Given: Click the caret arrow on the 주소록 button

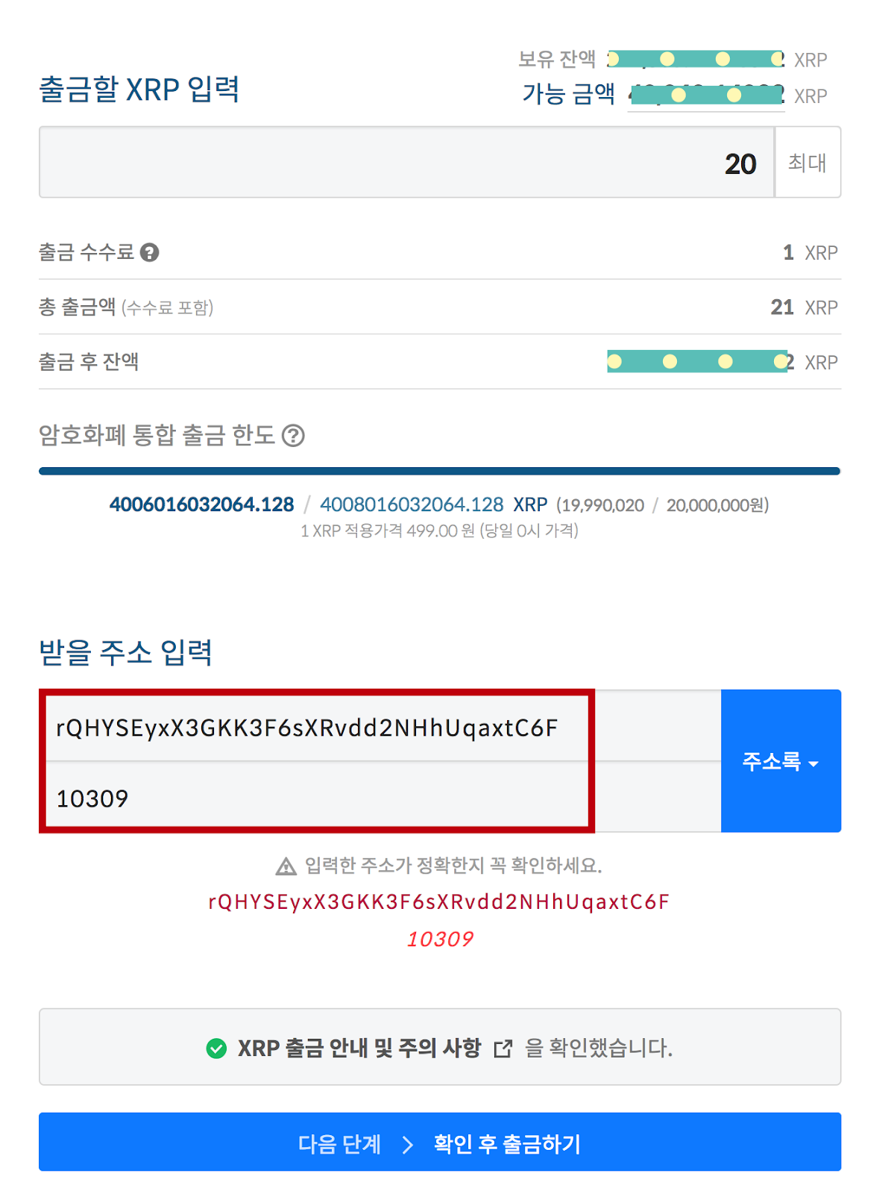Looking at the screenshot, I should point(813,763).
